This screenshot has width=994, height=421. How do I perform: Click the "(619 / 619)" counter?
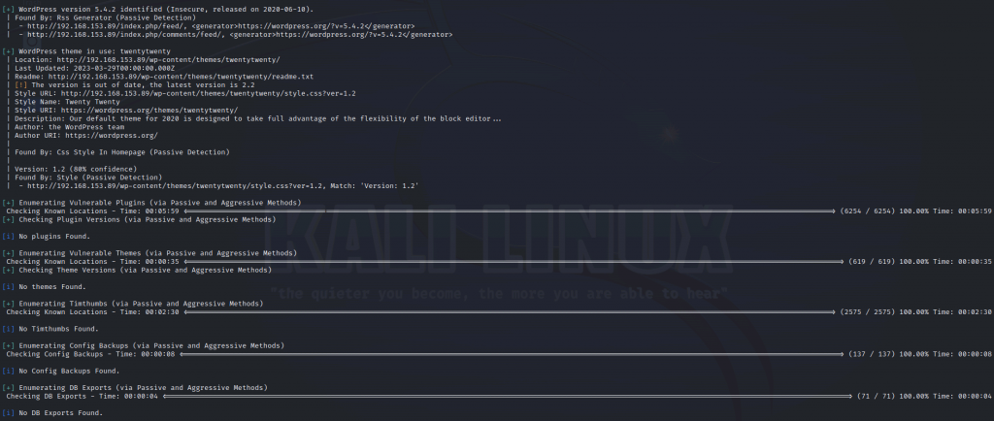(x=872, y=262)
